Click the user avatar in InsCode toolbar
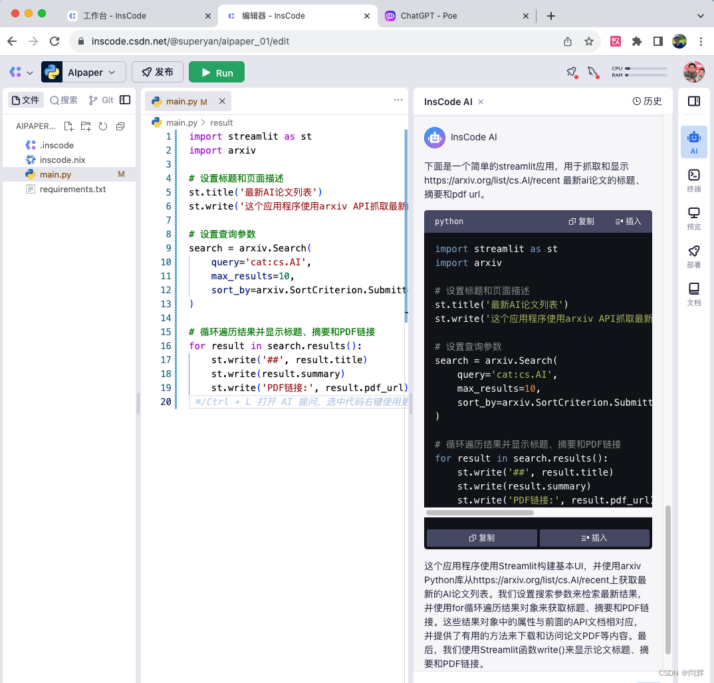714x683 pixels. 693,72
